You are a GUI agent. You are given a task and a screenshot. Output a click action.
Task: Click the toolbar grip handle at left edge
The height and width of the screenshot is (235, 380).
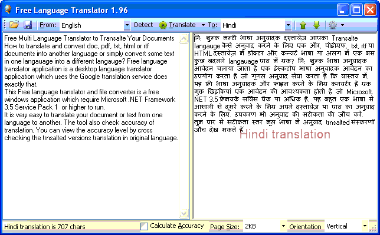5,25
